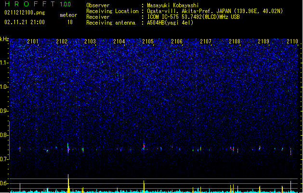Viewport: 303px width, 193px height.
Task: Click the 2106 time marker
Action: point(177,41)
